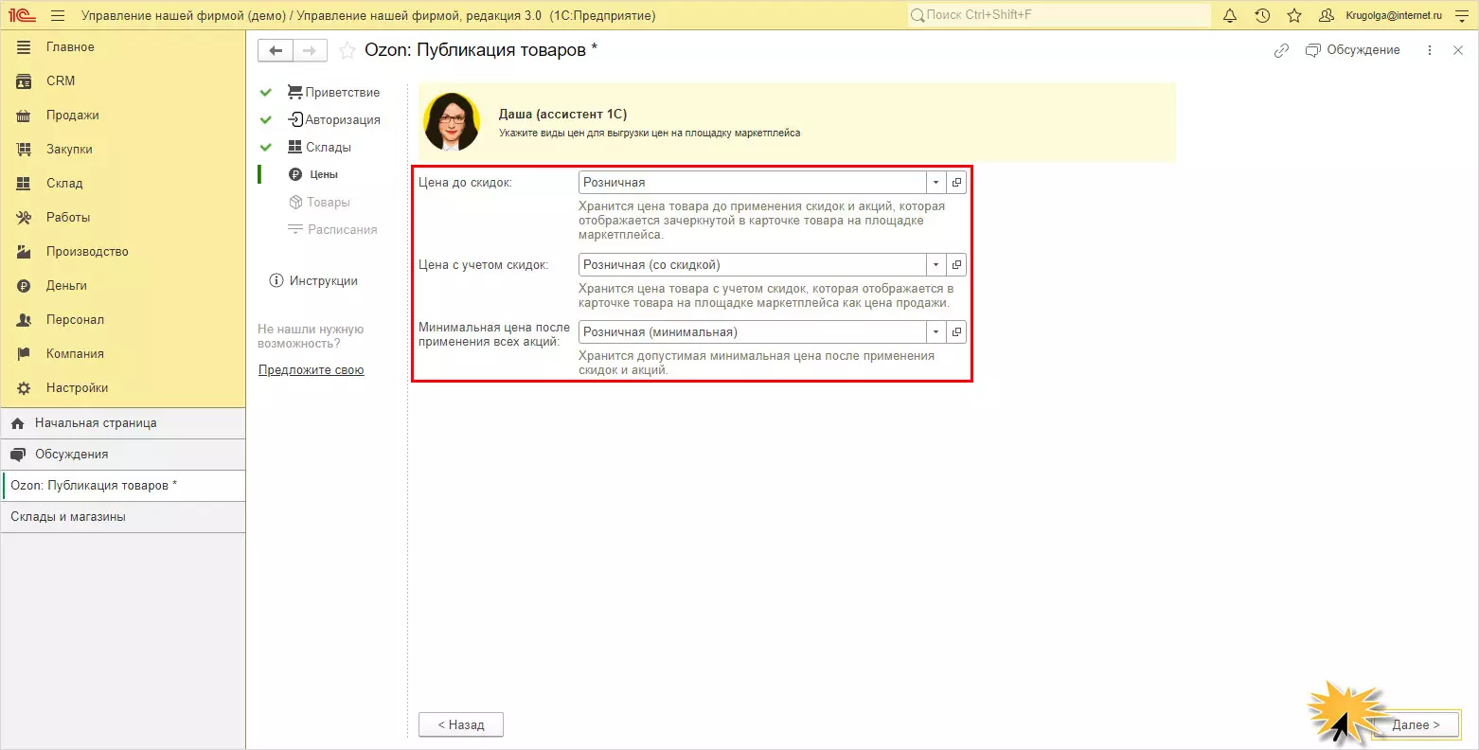This screenshot has height=750, width=1479.
Task: Click the Цена до скидок input field
Action: pyautogui.click(x=753, y=183)
